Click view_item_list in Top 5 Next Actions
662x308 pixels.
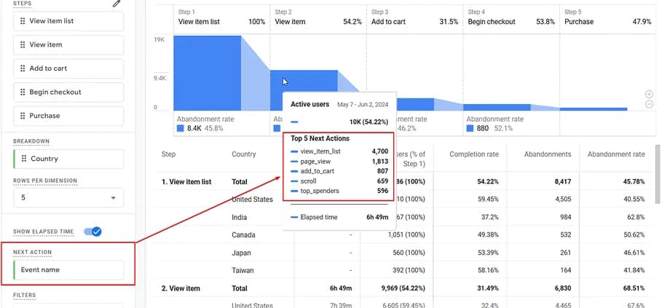tap(320, 151)
